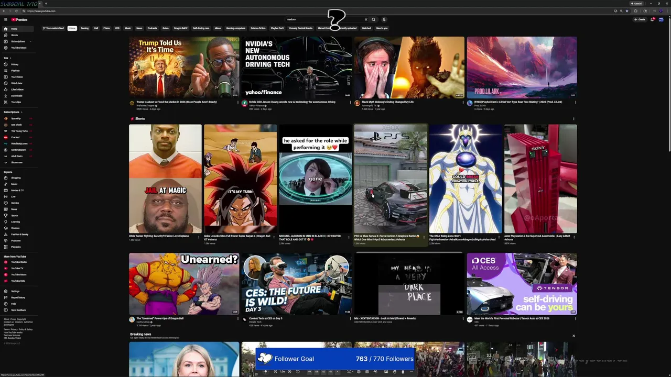This screenshot has height=377, width=671.
Task: Open the CES The Future Is Wild video
Action: [296, 284]
